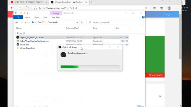Open browser Collections

(x=162, y=8)
